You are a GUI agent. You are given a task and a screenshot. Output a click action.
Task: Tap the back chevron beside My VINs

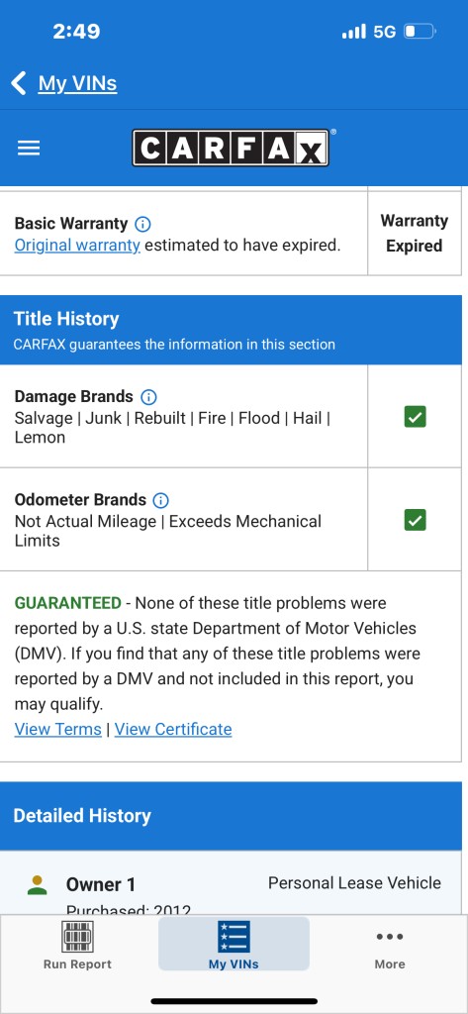19,83
